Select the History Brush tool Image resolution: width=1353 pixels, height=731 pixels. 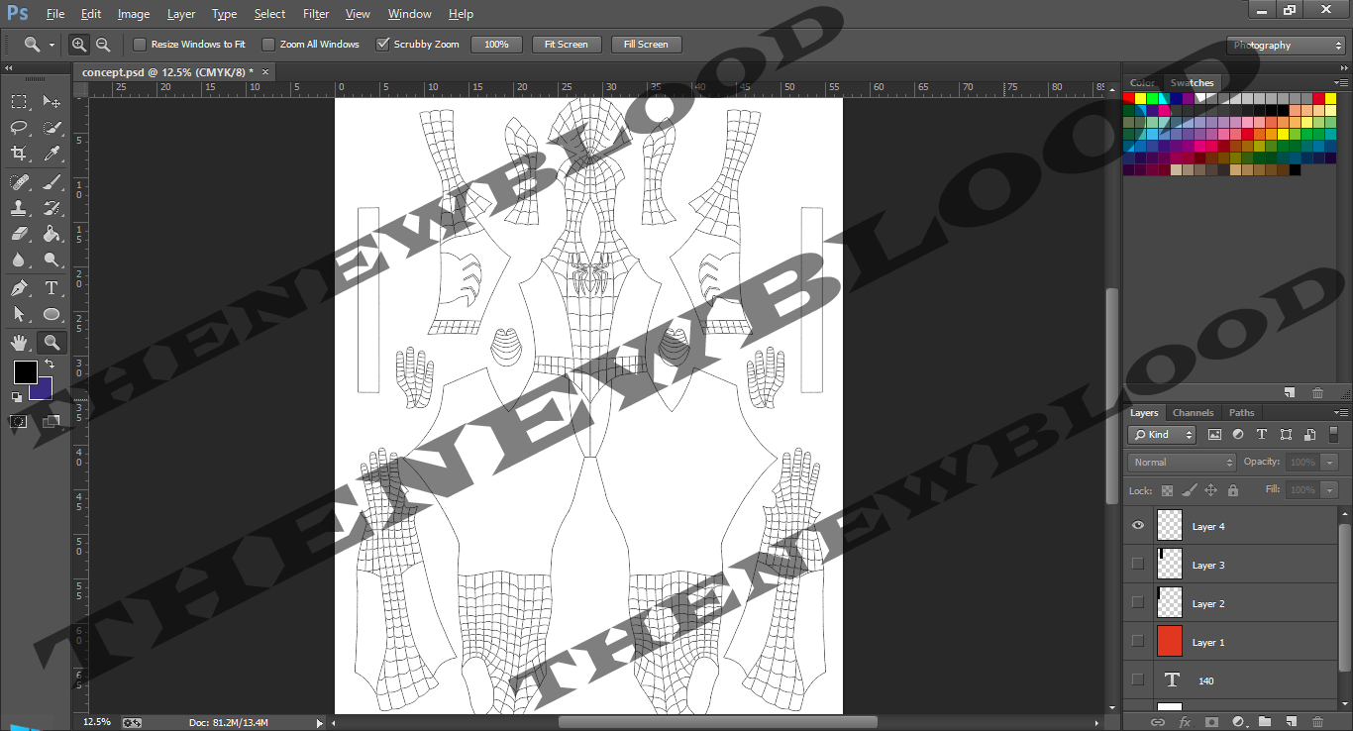(52, 208)
